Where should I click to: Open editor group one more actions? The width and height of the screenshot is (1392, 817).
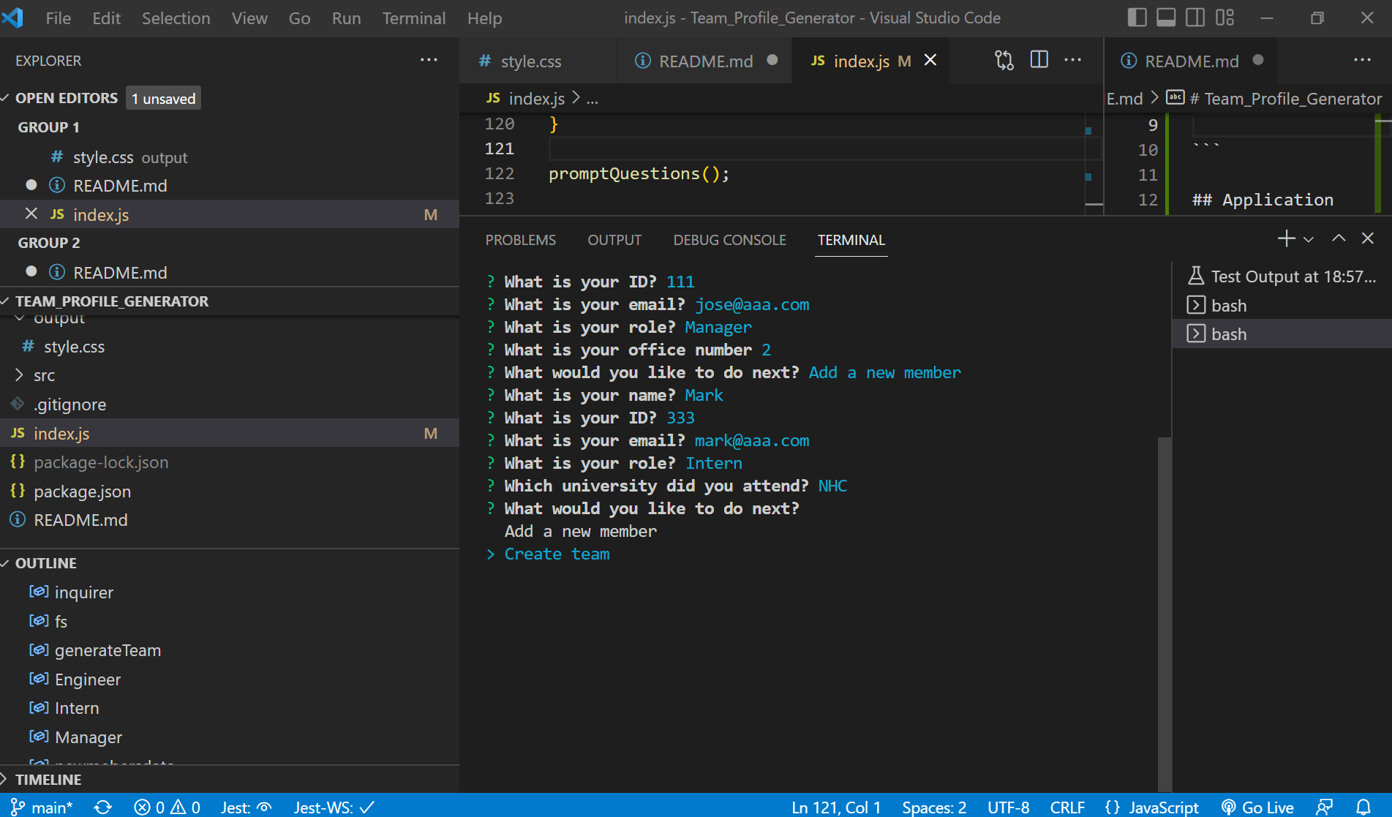[1072, 60]
